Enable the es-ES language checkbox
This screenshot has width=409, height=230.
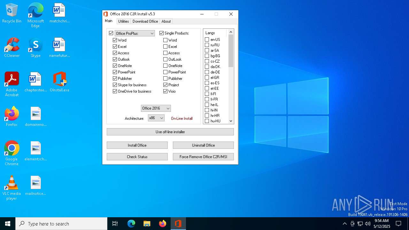[x=207, y=83]
